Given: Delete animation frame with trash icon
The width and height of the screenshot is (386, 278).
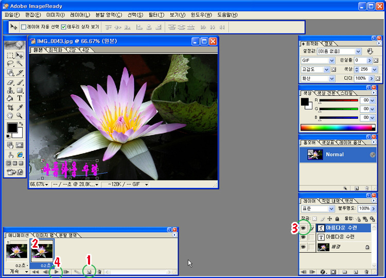Looking at the screenshot, I should click(99, 271).
